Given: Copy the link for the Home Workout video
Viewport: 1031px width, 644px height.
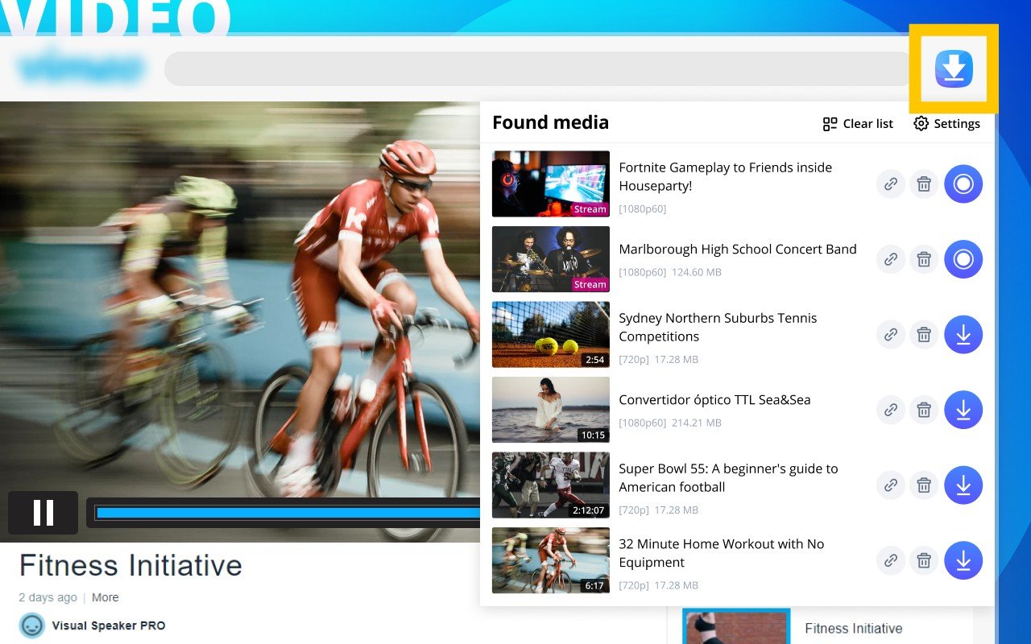Looking at the screenshot, I should pos(890,560).
